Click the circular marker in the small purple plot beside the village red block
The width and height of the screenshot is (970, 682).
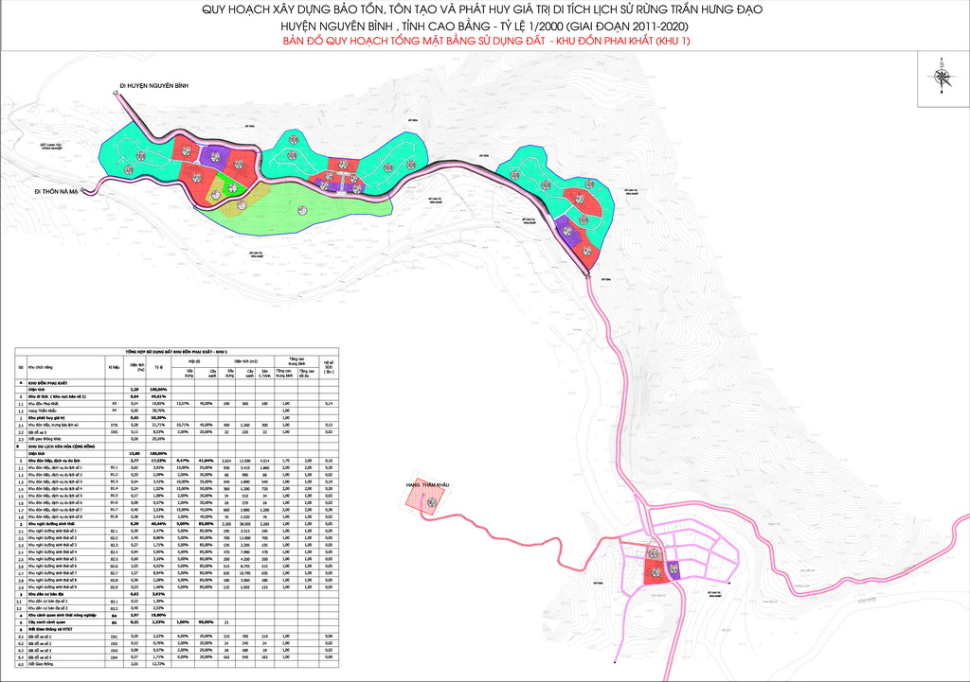(674, 568)
